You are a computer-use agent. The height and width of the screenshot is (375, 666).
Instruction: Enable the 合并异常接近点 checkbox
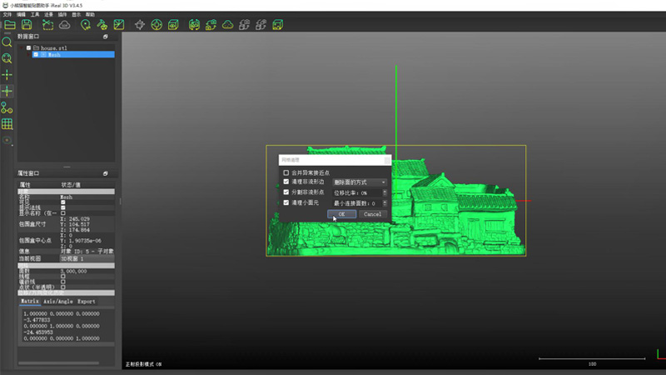coord(286,172)
